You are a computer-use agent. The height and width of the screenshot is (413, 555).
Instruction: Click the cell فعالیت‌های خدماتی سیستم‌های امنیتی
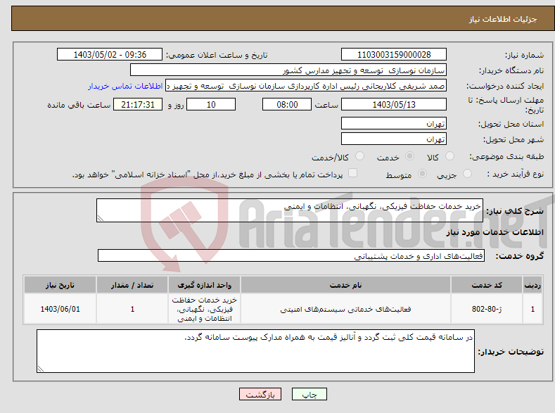(x=345, y=309)
